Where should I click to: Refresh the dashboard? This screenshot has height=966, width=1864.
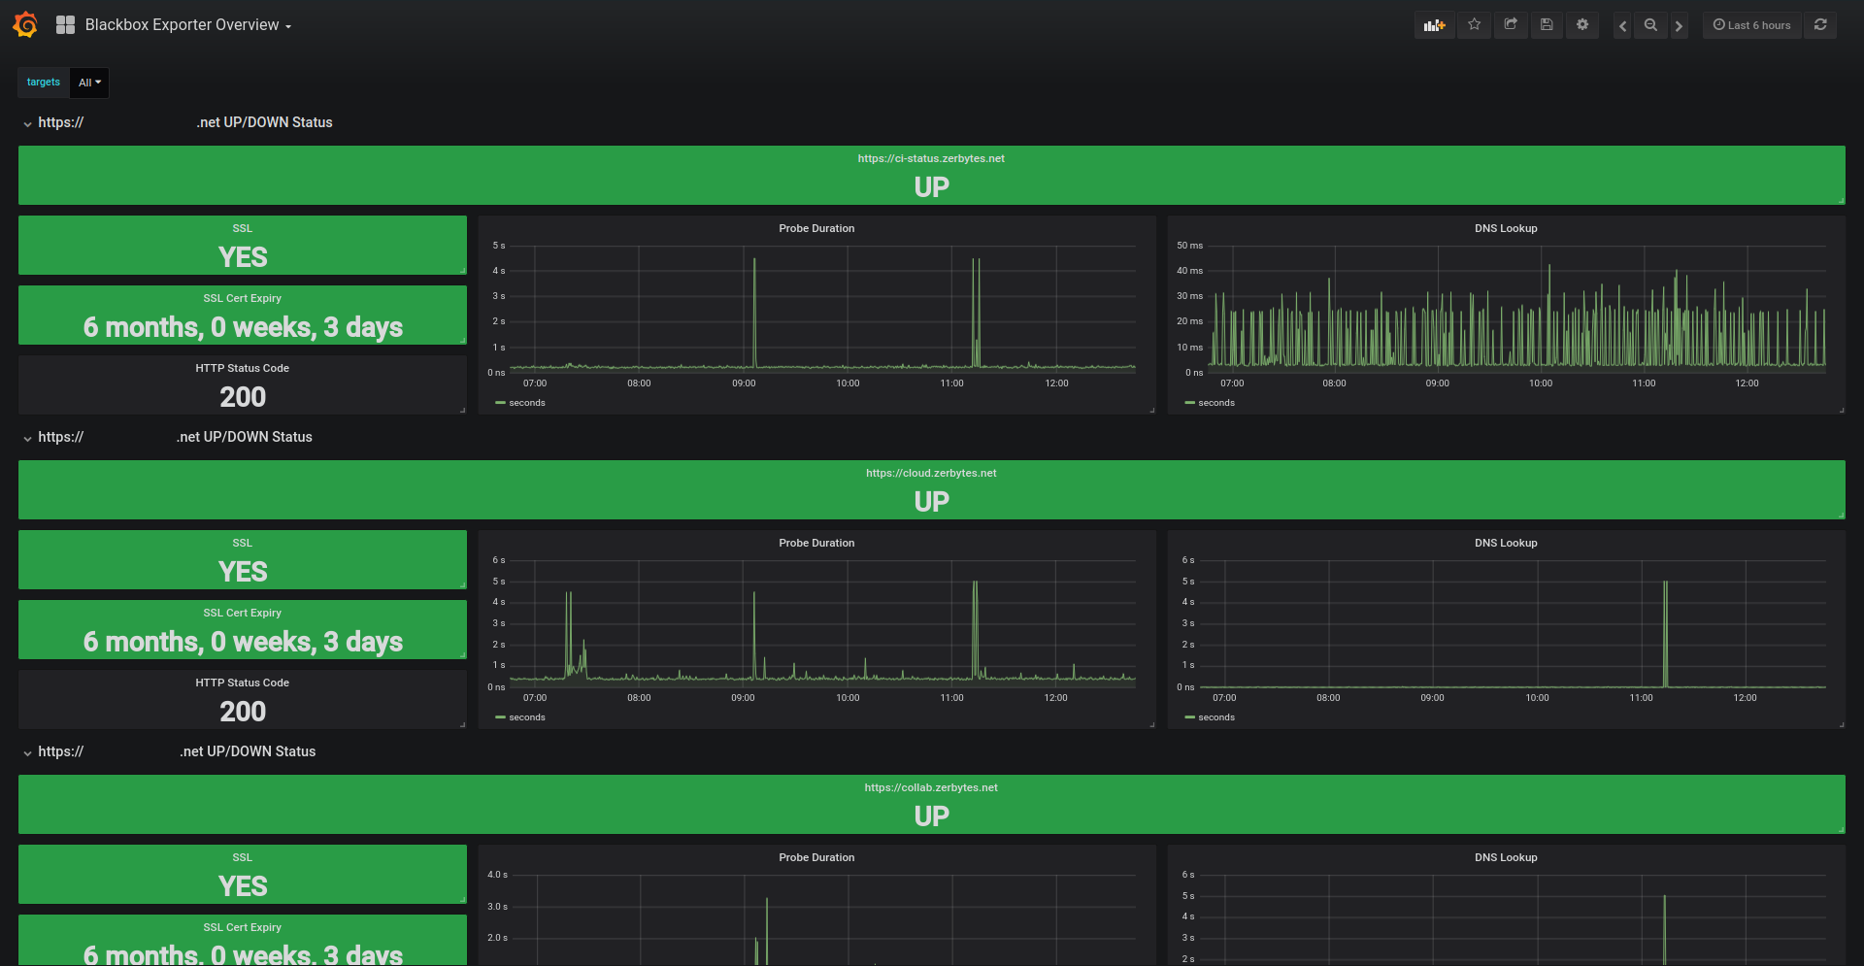tap(1820, 25)
